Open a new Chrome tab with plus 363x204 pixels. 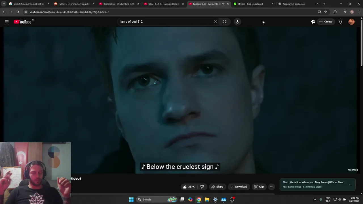pyautogui.click(x=324, y=4)
